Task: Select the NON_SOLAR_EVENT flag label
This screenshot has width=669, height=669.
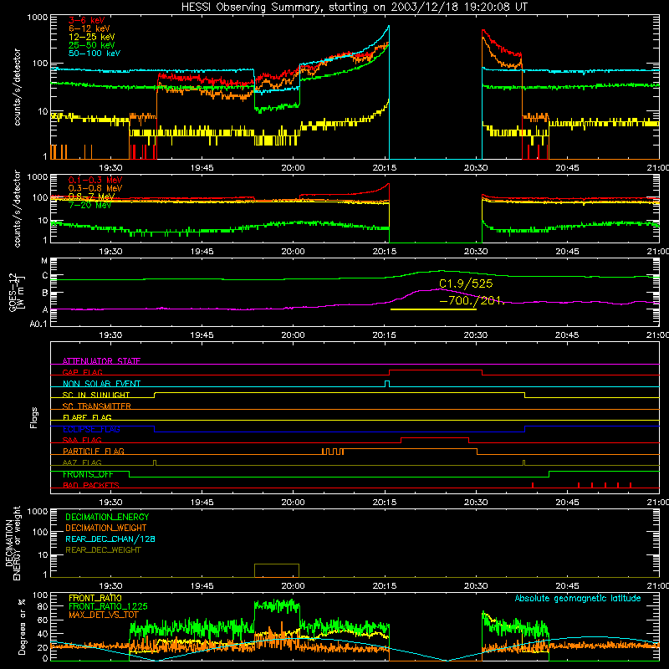Action: click(101, 384)
